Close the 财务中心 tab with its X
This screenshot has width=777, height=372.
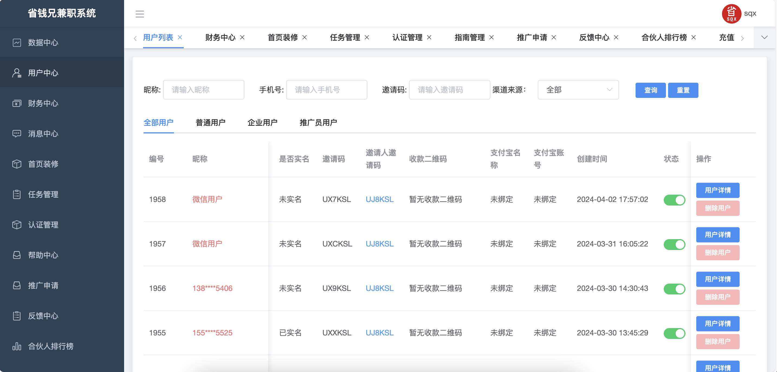242,37
